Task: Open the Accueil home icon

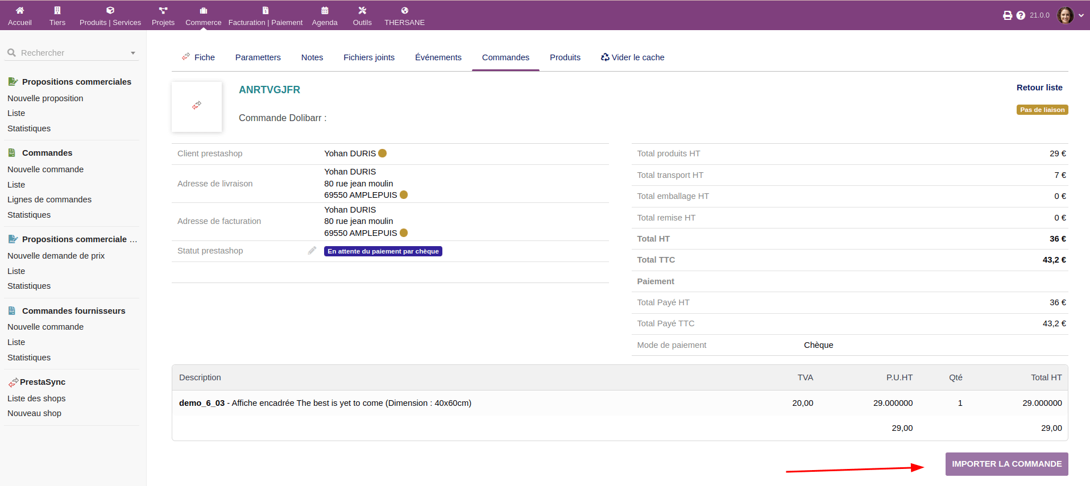Action: tap(19, 10)
